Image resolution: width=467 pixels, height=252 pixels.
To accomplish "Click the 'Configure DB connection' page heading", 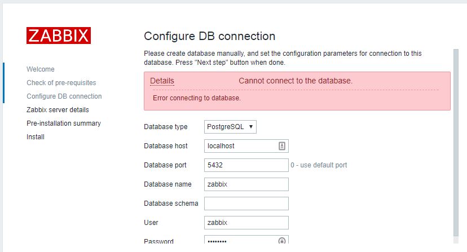I will tap(209, 36).
